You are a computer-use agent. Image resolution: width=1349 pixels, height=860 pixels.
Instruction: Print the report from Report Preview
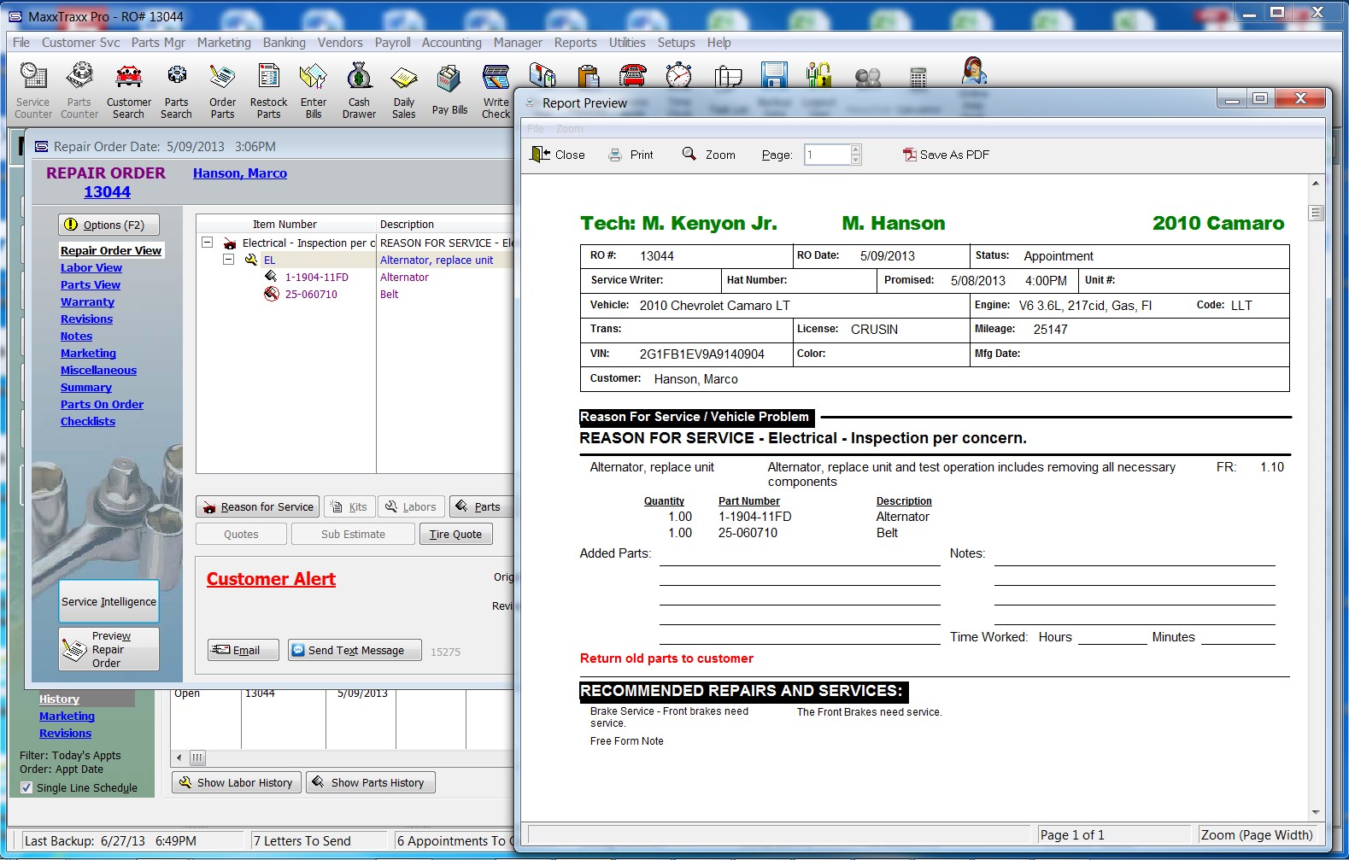631,155
